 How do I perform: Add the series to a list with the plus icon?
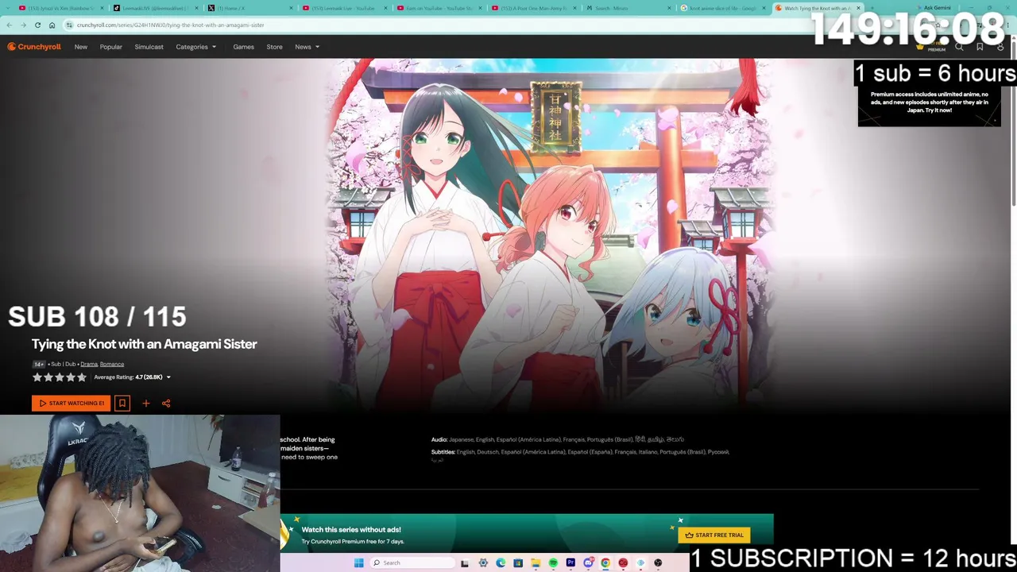pos(146,404)
